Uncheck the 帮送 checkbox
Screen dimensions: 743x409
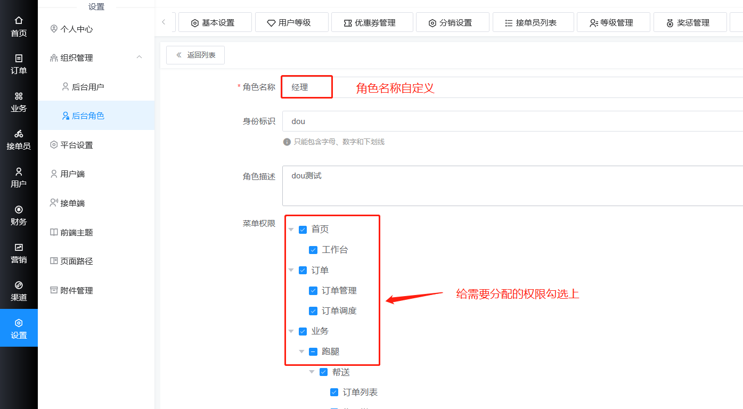[x=323, y=372]
